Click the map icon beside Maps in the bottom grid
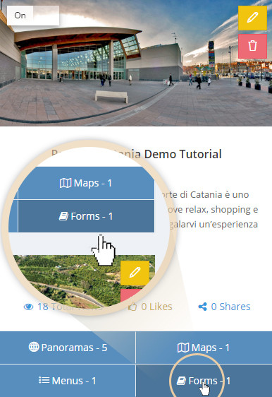Image resolution: width=272 pixels, height=397 pixels. click(183, 348)
